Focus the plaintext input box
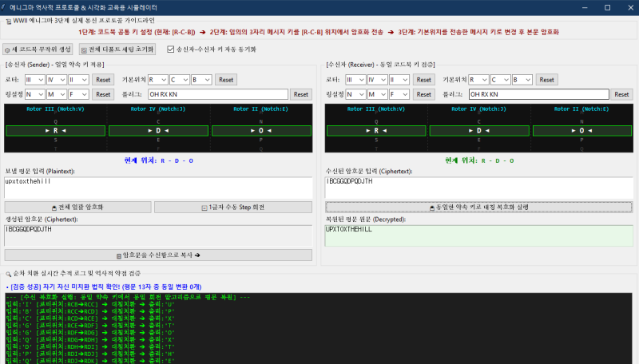The height and width of the screenshot is (364, 639). click(158, 188)
